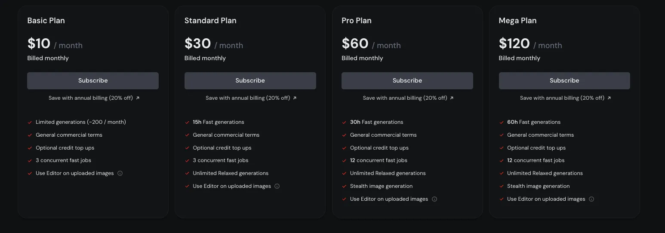Subscribe to the Pro Plan
Image resolution: width=665 pixels, height=233 pixels.
pyautogui.click(x=407, y=81)
